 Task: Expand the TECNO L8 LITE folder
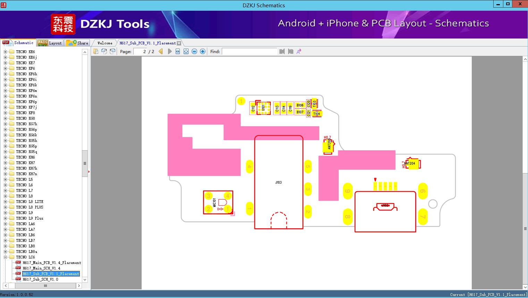point(5,202)
